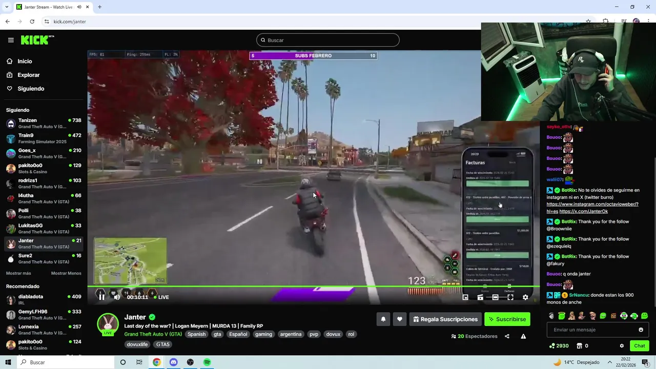Click the green Chat send button

(640, 346)
